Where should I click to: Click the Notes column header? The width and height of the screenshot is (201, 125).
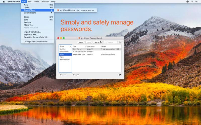pyautogui.click(x=111, y=46)
